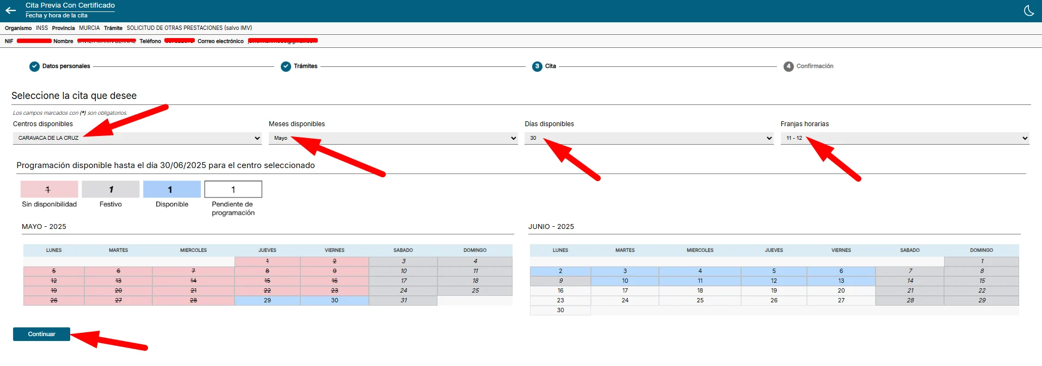Toggle dark mode with moon icon
Image resolution: width=1042 pixels, height=366 pixels.
click(1029, 11)
